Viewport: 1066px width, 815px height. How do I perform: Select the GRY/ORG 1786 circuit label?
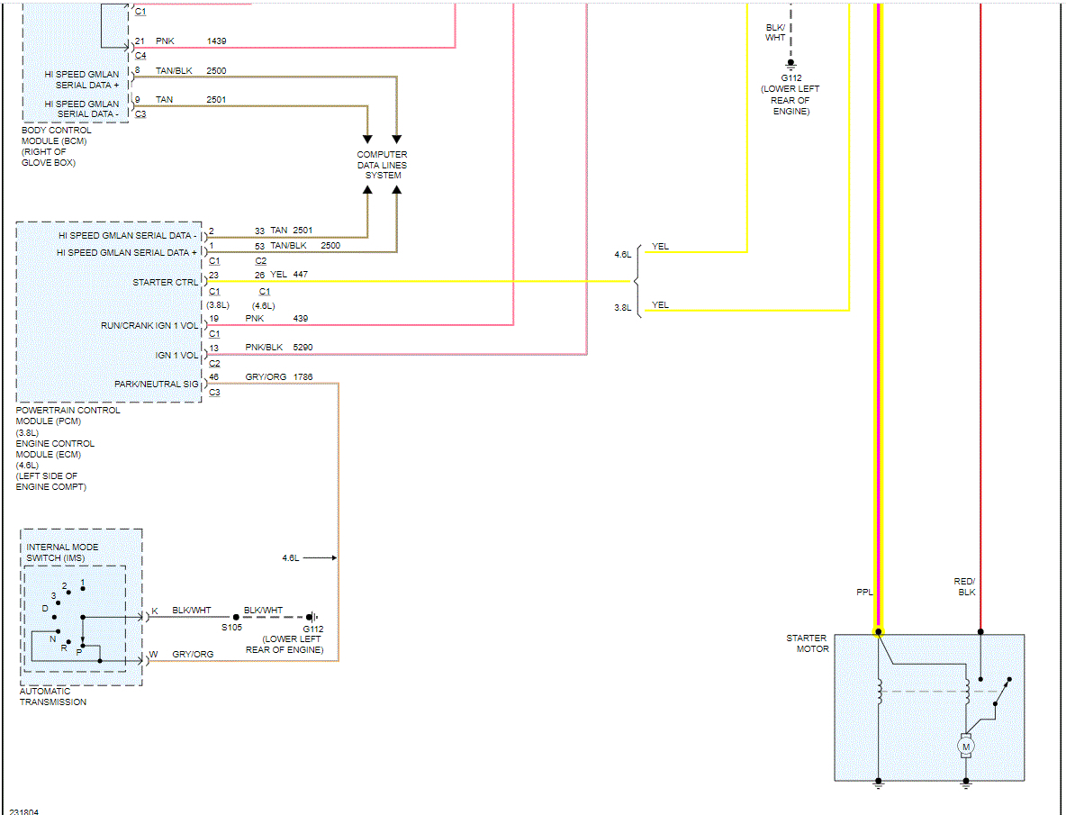click(x=279, y=376)
